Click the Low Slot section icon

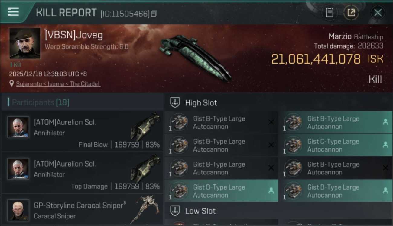coord(175,211)
